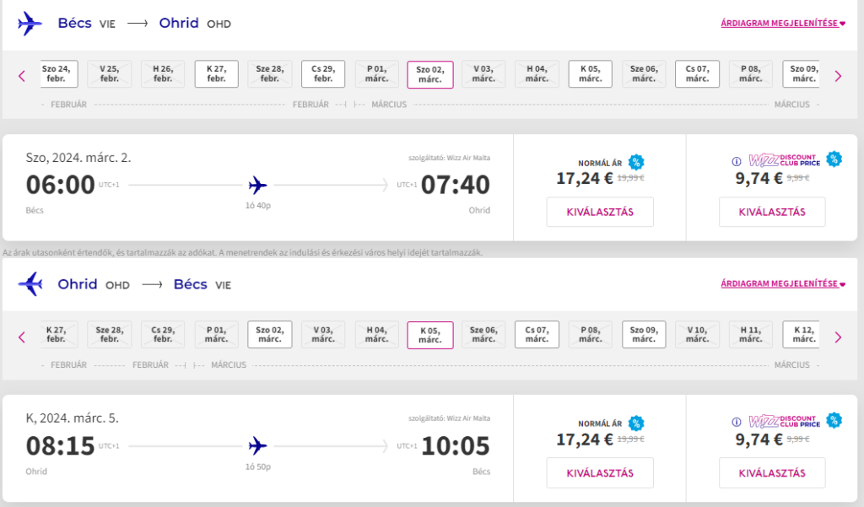This screenshot has width=864, height=507.
Task: Select Szo 02, márc. return date tab
Action: (x=270, y=335)
